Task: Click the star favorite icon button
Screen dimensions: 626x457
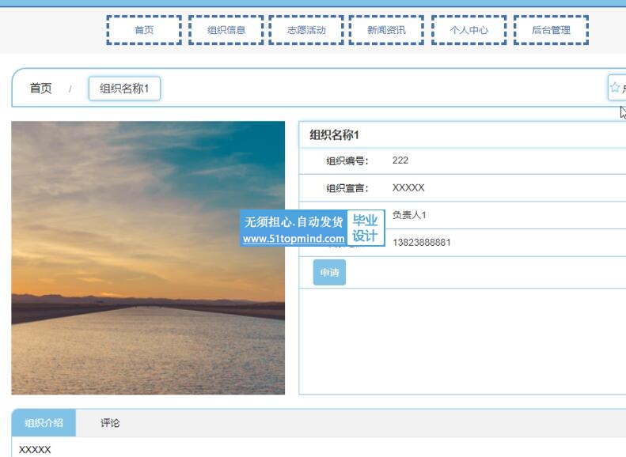Action: [x=617, y=88]
